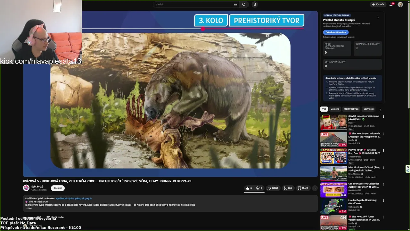The image size is (410, 231).
Task: Select the Od: Svět kvízů chip
Action: [351, 109]
